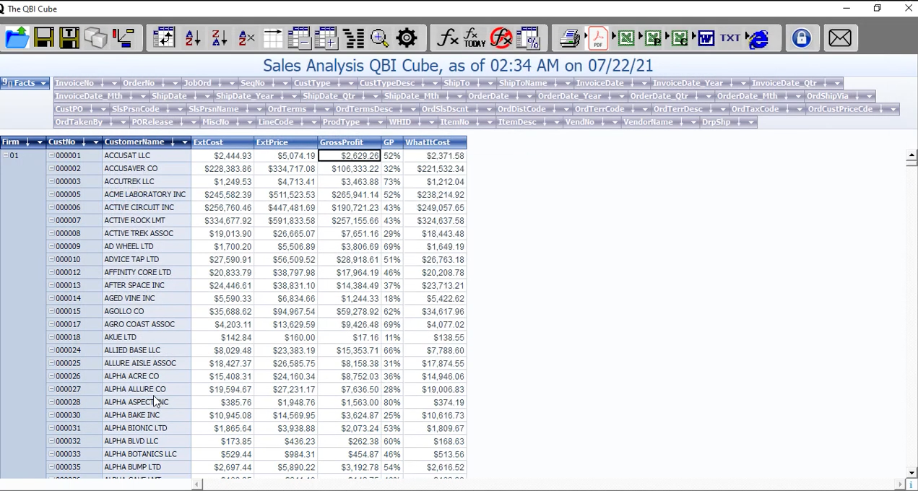Open the CustomerName filter dropdown
The image size is (918, 491).
tap(184, 142)
